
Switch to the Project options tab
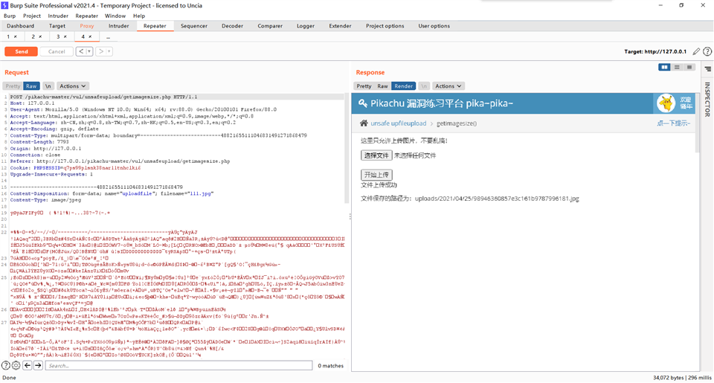(385, 26)
